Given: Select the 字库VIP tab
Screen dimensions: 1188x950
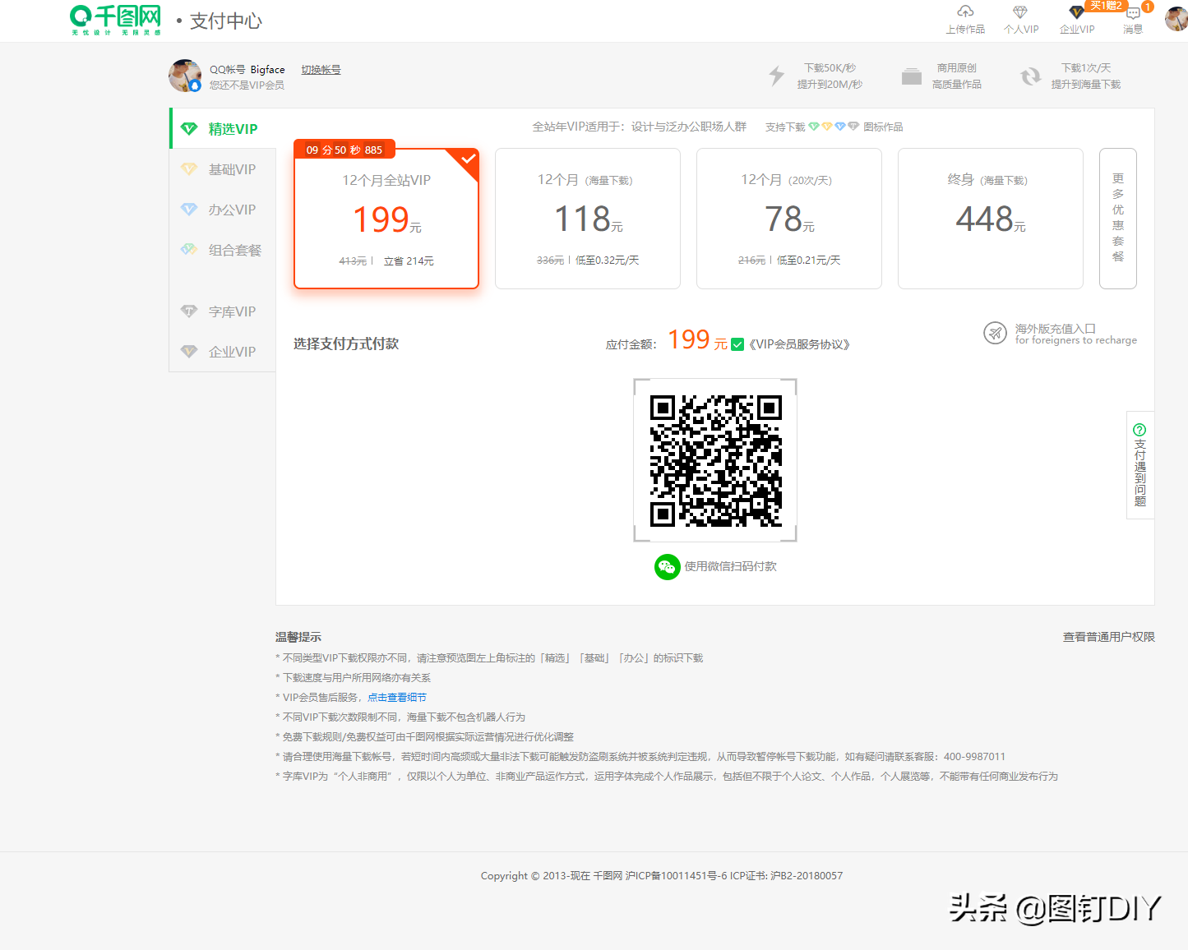Looking at the screenshot, I should click(223, 311).
